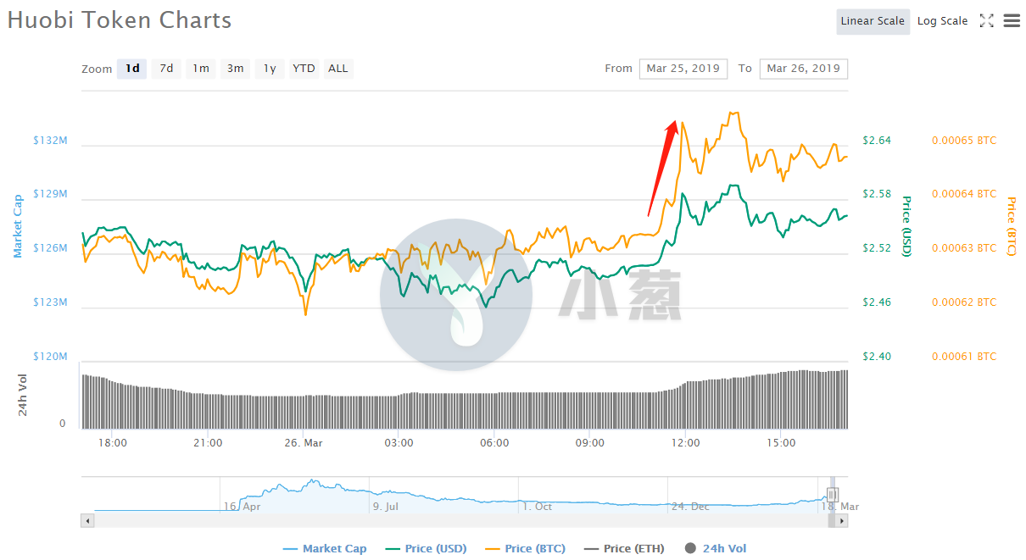Set zoom range to 1y

[270, 69]
